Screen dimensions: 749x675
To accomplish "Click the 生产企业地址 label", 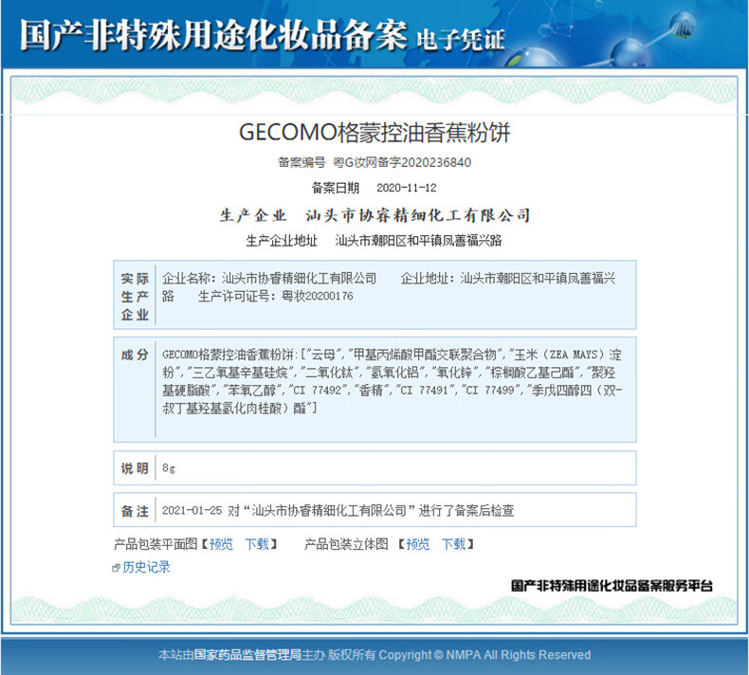I will pyautogui.click(x=282, y=240).
